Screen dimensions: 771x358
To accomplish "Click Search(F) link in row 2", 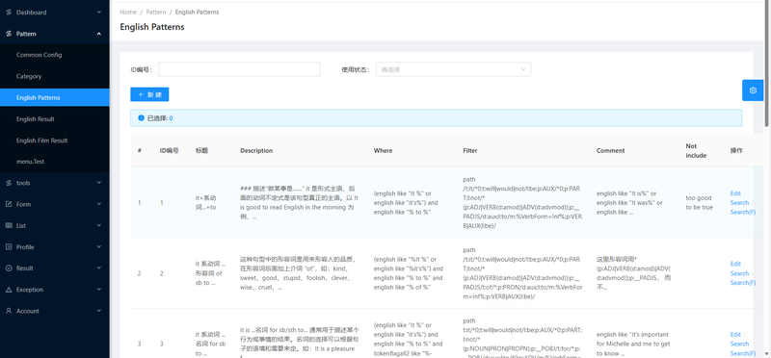I will [742, 283].
